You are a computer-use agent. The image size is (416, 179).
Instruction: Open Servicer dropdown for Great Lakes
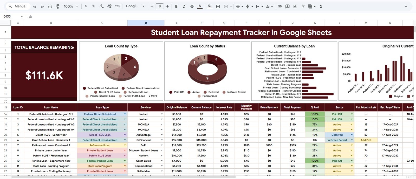click(162, 161)
